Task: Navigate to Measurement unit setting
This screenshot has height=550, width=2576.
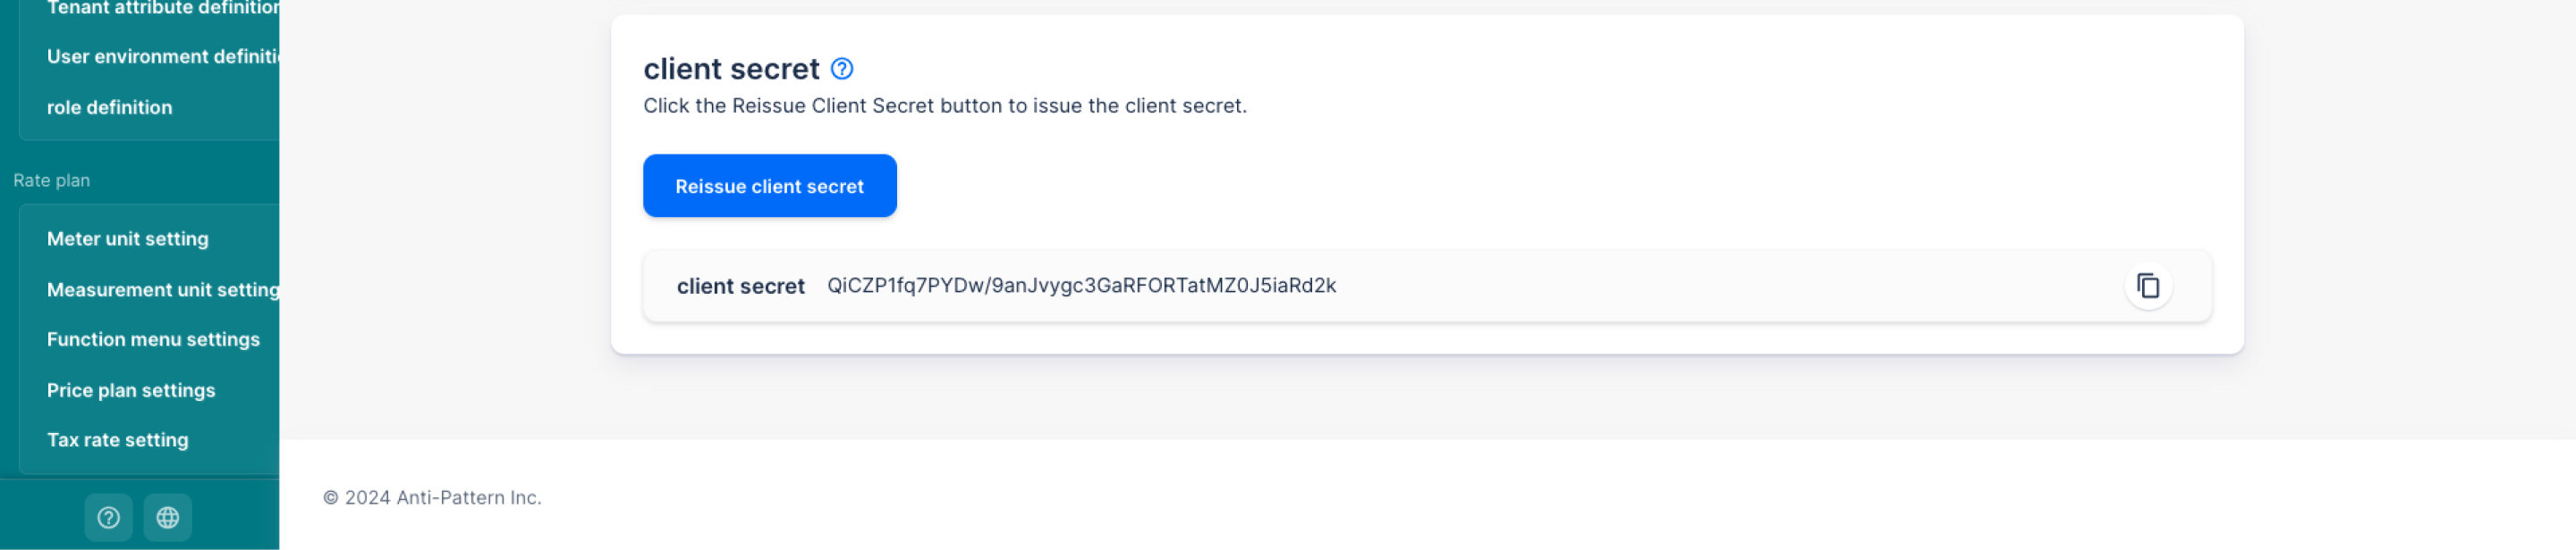Action: pos(163,290)
